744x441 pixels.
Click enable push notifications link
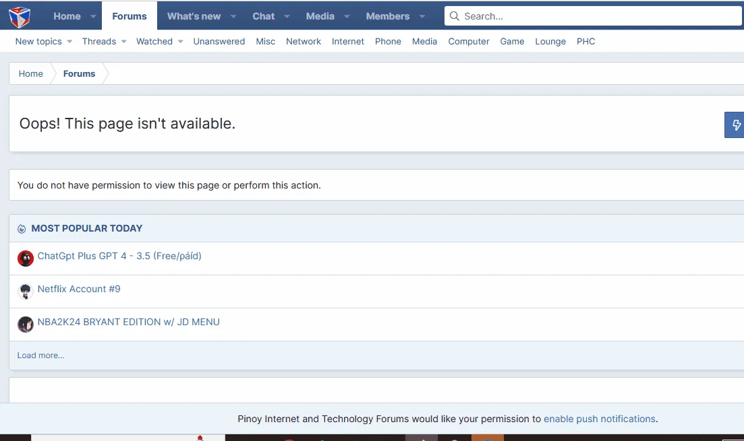[600, 419]
